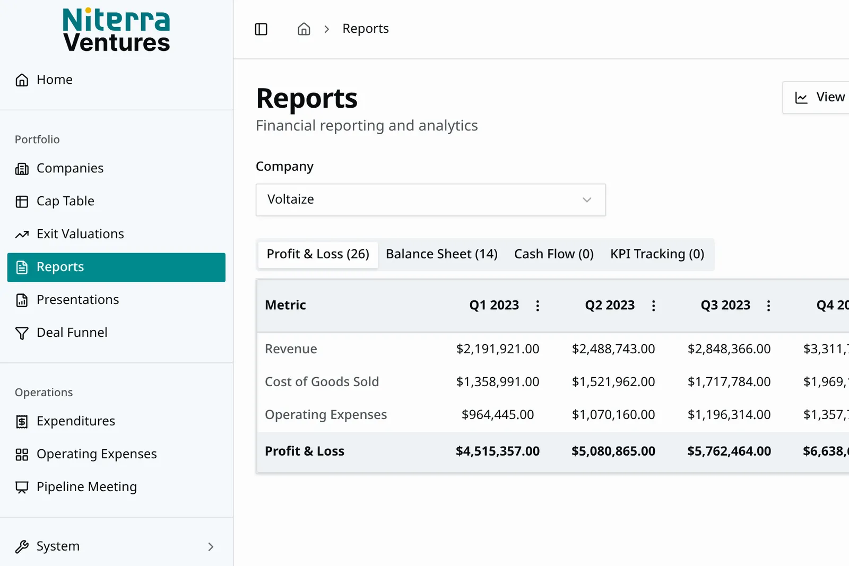This screenshot has height=566, width=849.
Task: Switch to the Balance Sheet (14) tab
Action: tap(441, 255)
